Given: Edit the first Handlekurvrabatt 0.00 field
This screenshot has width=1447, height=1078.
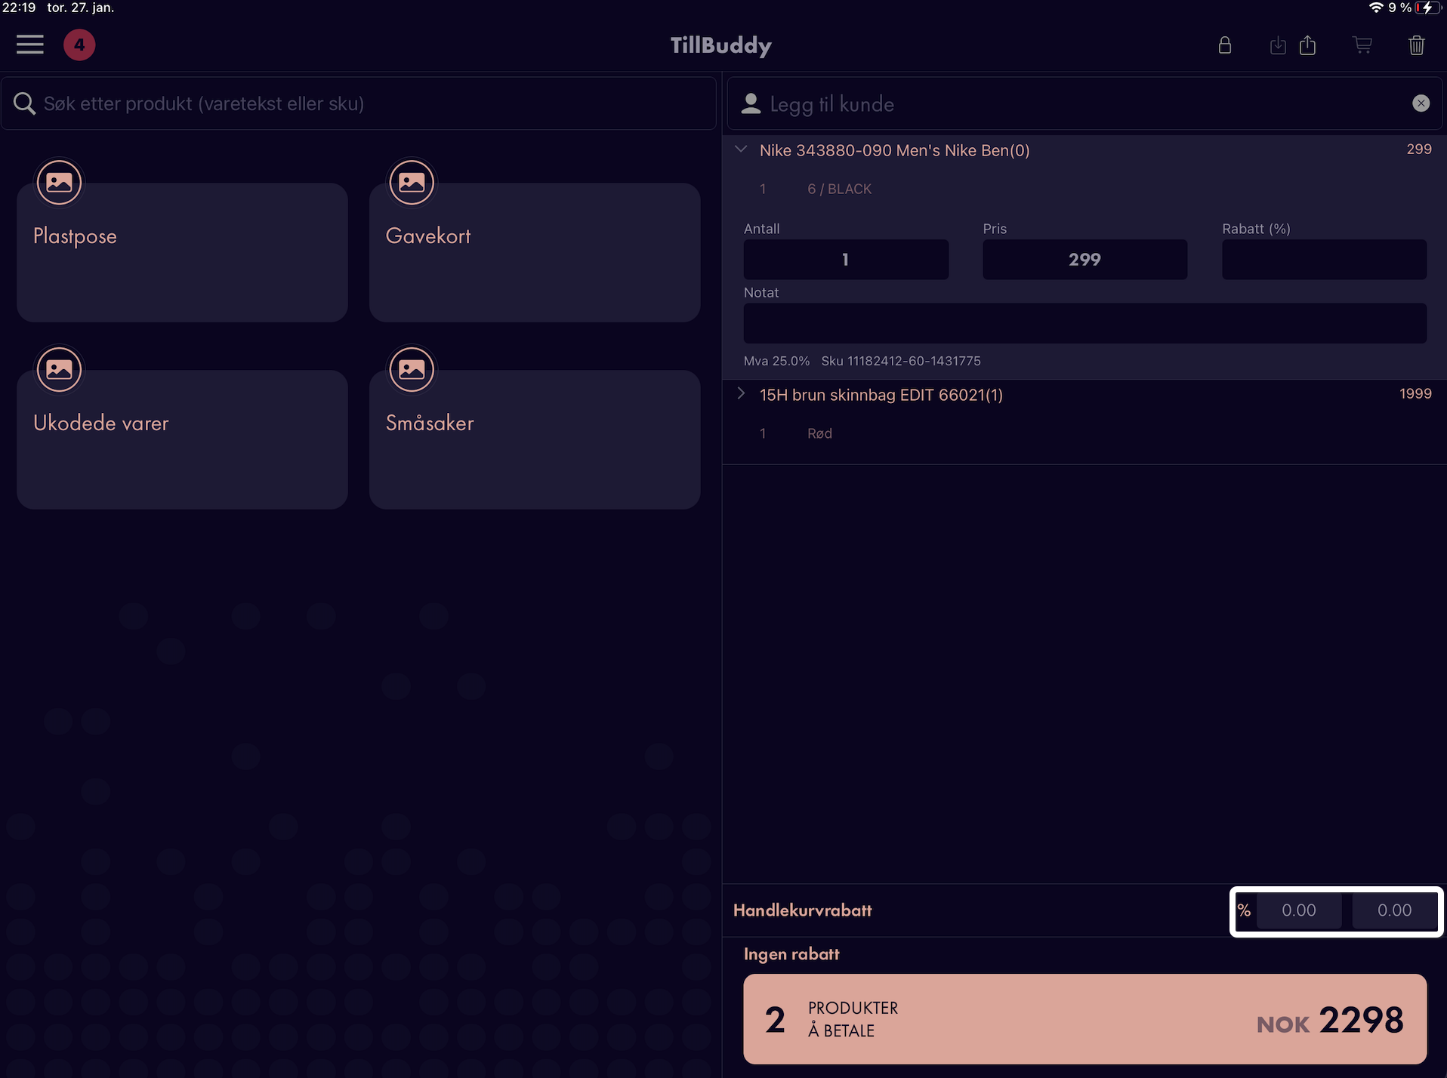Looking at the screenshot, I should (1299, 910).
